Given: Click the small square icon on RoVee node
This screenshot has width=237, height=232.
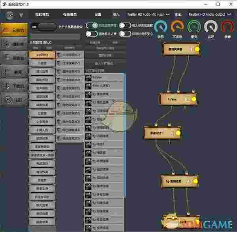Looking at the screenshot, I should click(188, 99).
